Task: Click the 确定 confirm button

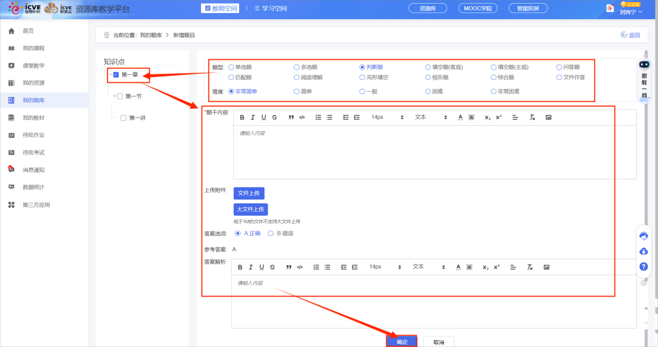Action: (402, 342)
